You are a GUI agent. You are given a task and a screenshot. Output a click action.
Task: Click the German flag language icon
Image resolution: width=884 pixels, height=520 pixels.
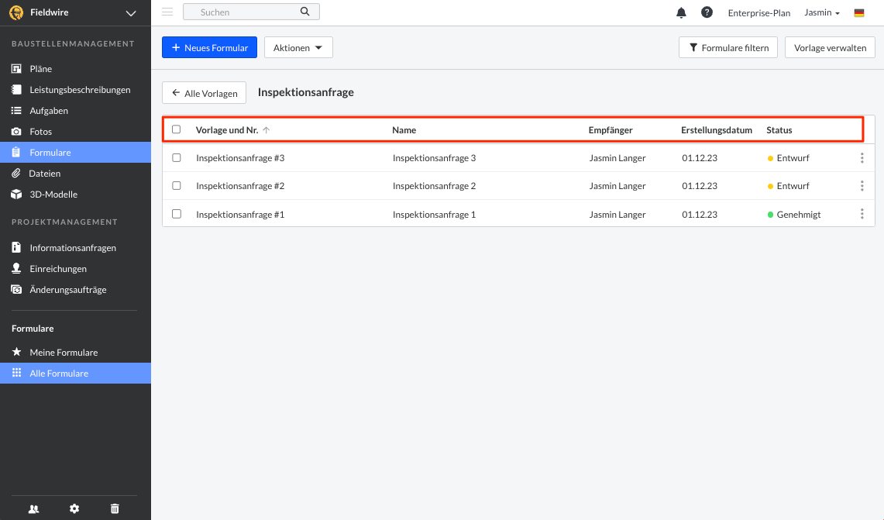coord(859,13)
